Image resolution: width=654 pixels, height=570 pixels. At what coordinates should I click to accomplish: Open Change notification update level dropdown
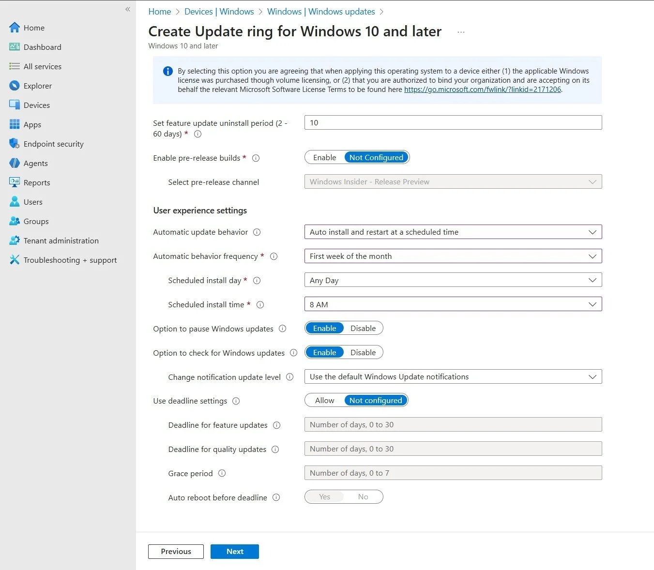click(x=453, y=377)
